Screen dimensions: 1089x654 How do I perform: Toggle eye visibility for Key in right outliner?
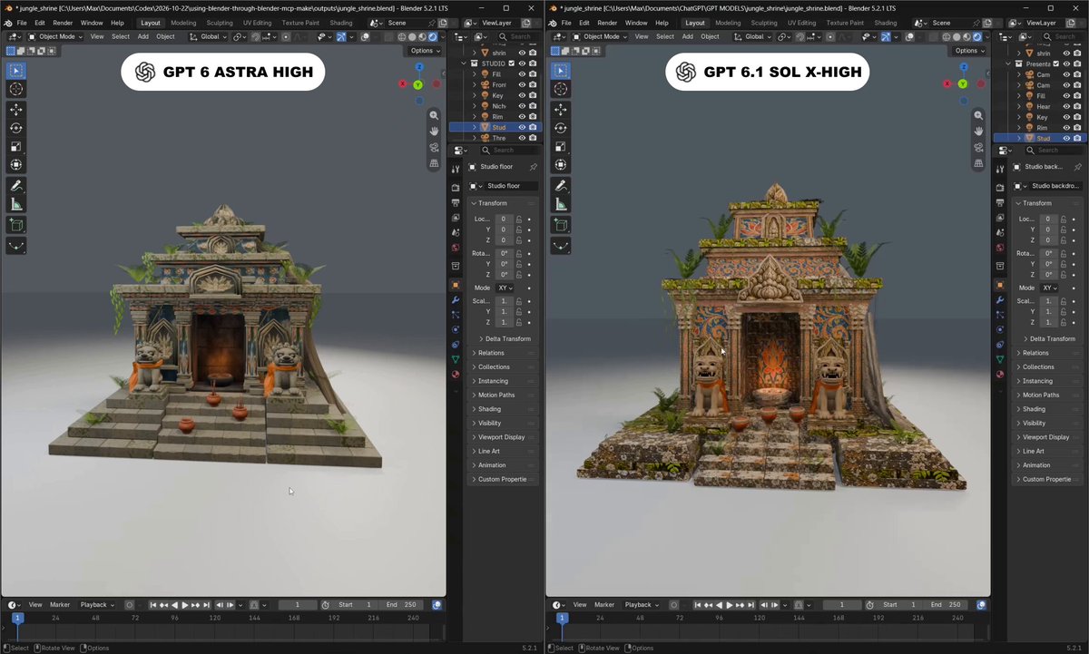coord(1066,117)
